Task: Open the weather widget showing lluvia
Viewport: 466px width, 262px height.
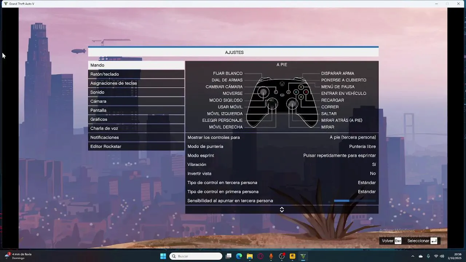Action: click(18, 256)
